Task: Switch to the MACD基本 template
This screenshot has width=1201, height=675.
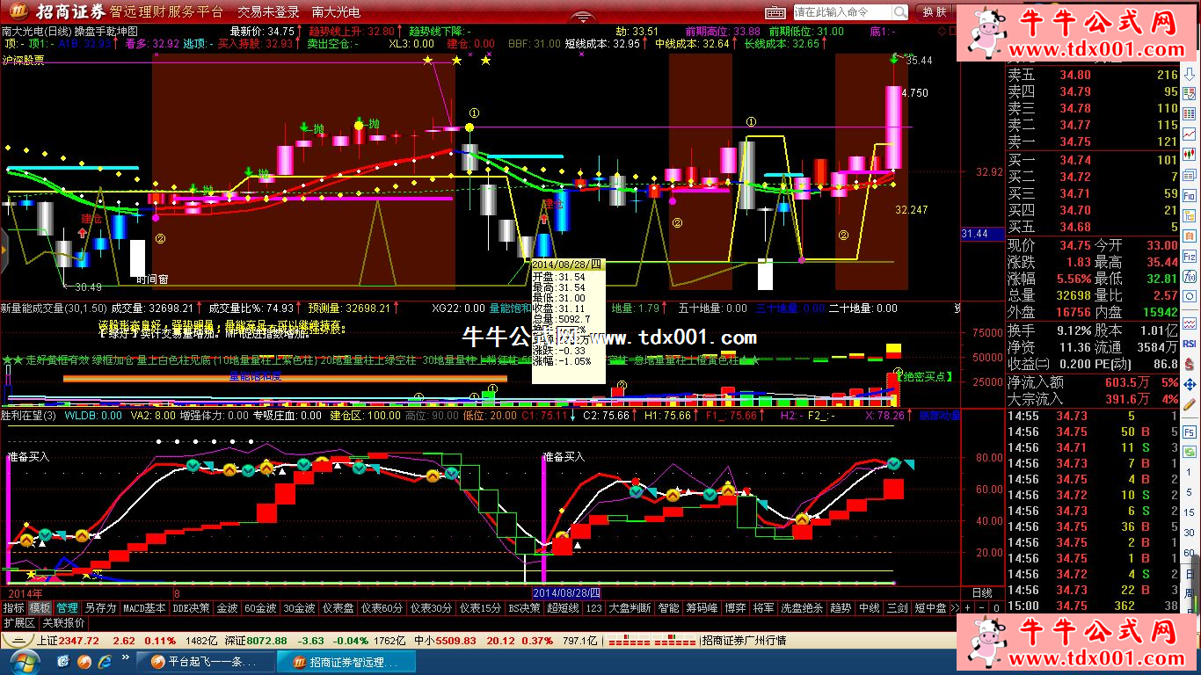Action: tap(144, 607)
